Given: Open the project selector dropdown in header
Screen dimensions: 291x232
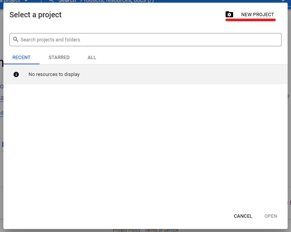Looking at the screenshot, I should click(14, 1).
